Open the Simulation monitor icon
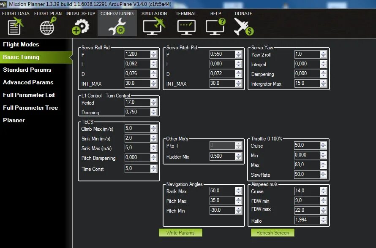Screen dimensions: 376x248 (154, 27)
